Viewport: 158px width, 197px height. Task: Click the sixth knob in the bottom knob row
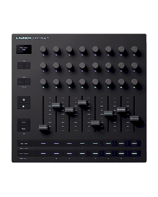[x=108, y=82]
